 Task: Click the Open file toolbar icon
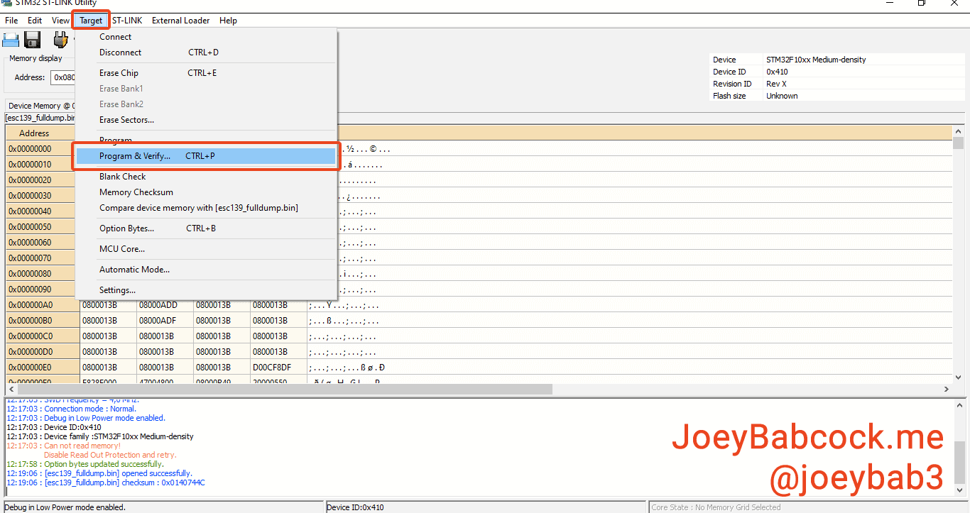11,40
